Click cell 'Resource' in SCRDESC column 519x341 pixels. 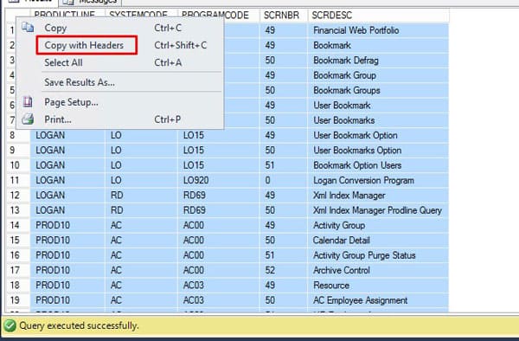378,286
